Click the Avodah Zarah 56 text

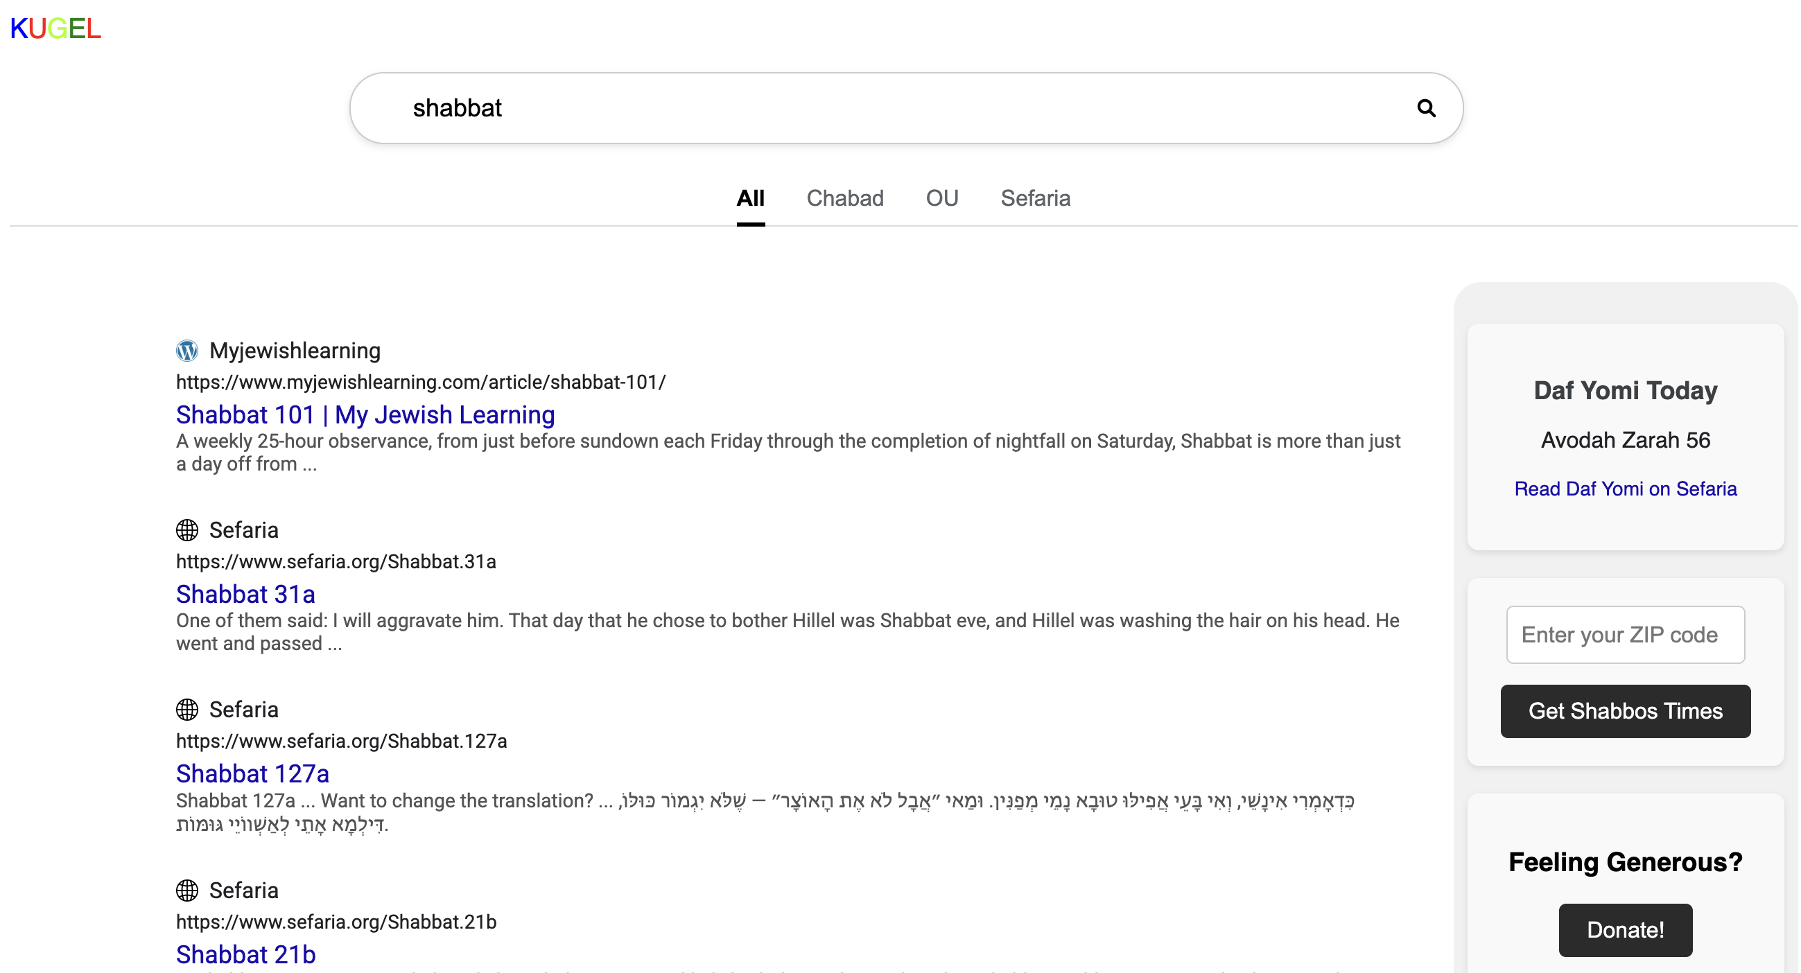point(1626,440)
